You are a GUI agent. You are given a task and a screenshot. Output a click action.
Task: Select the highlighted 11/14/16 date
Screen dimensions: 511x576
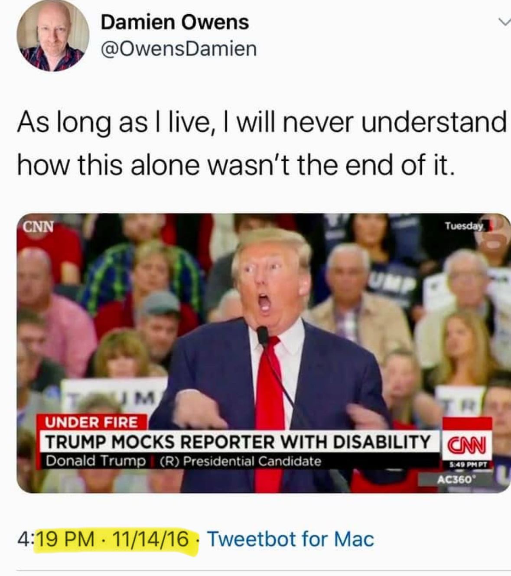150,539
